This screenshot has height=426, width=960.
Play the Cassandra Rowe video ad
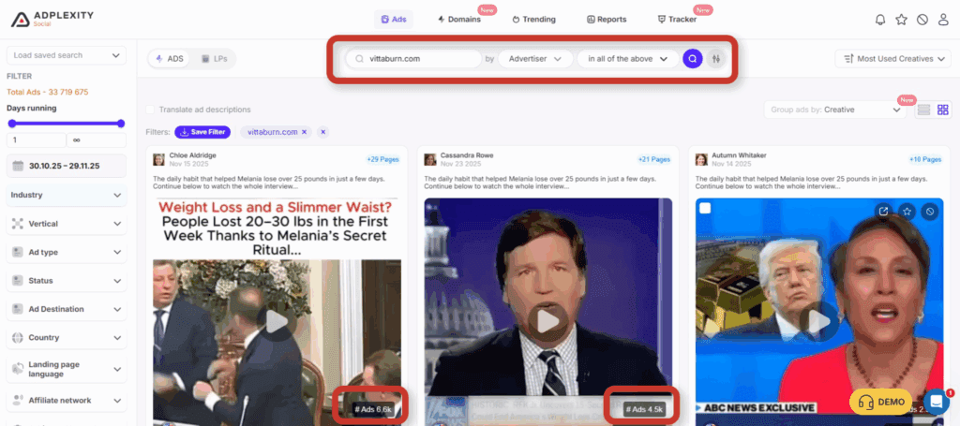click(x=547, y=320)
